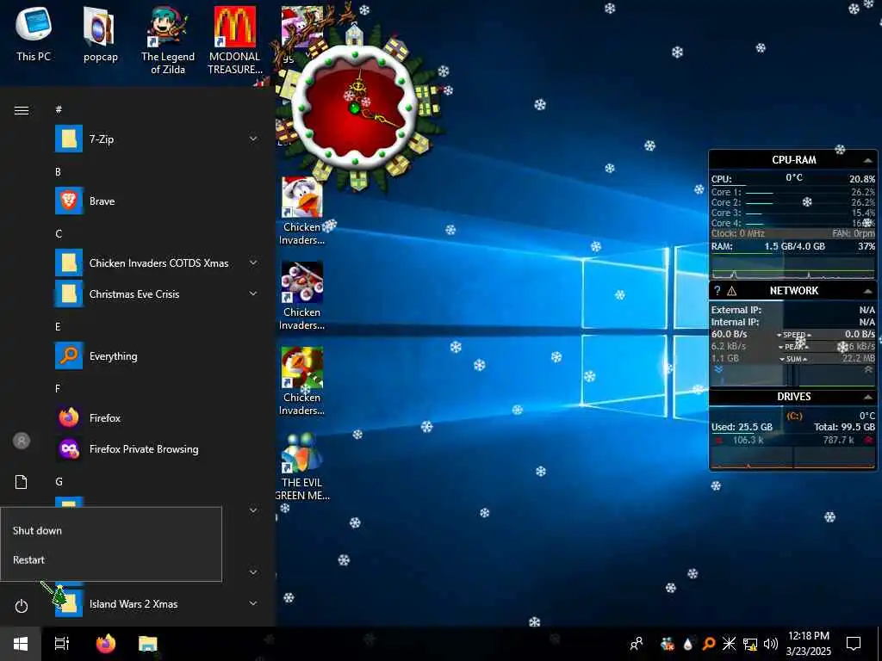Click External IP row in NETWORK gadget
882x661 pixels.
pyautogui.click(x=792, y=310)
